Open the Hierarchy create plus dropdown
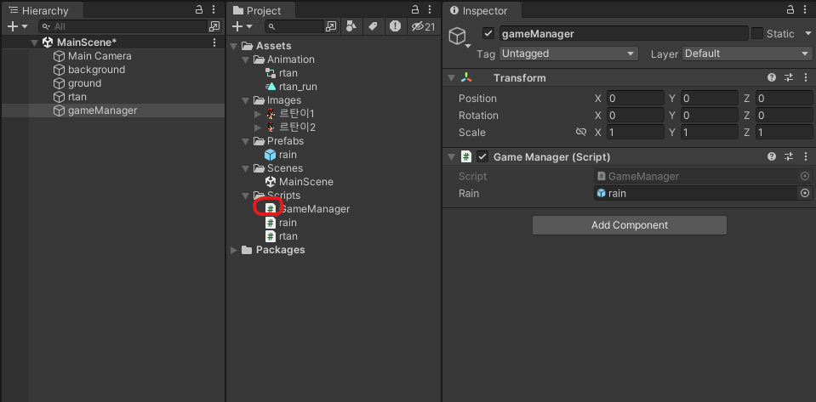This screenshot has width=816, height=402. [x=17, y=26]
